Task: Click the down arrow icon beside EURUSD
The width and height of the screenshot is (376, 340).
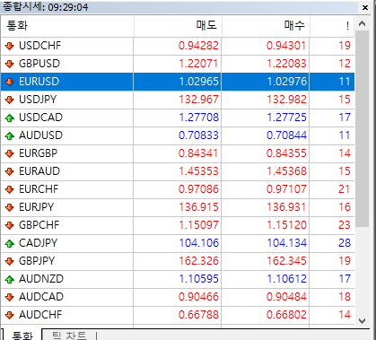Action: point(10,82)
